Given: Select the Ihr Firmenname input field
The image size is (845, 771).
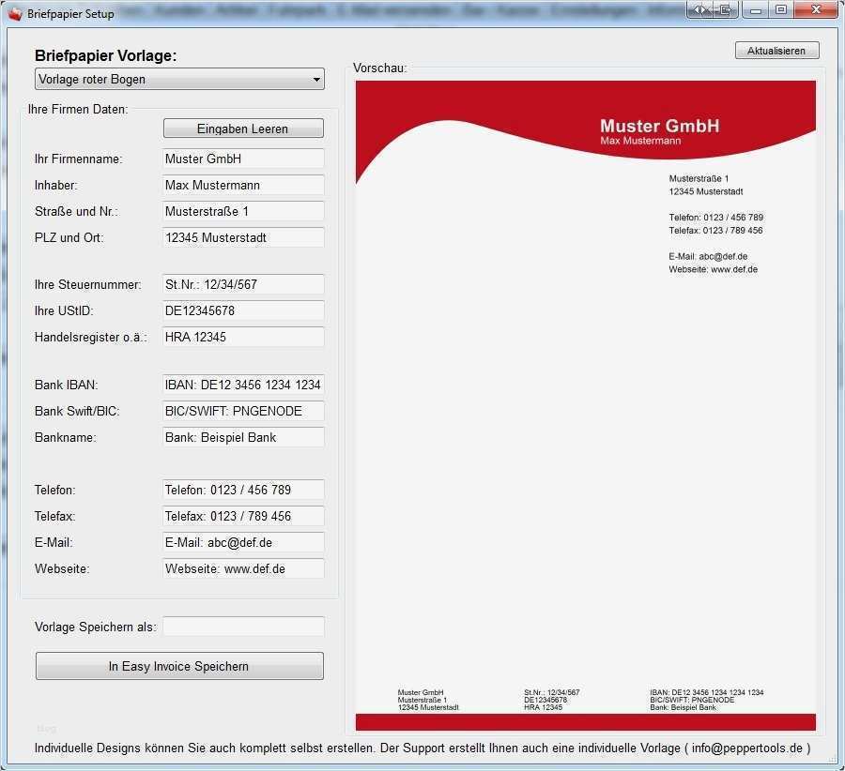Looking at the screenshot, I should point(242,159).
